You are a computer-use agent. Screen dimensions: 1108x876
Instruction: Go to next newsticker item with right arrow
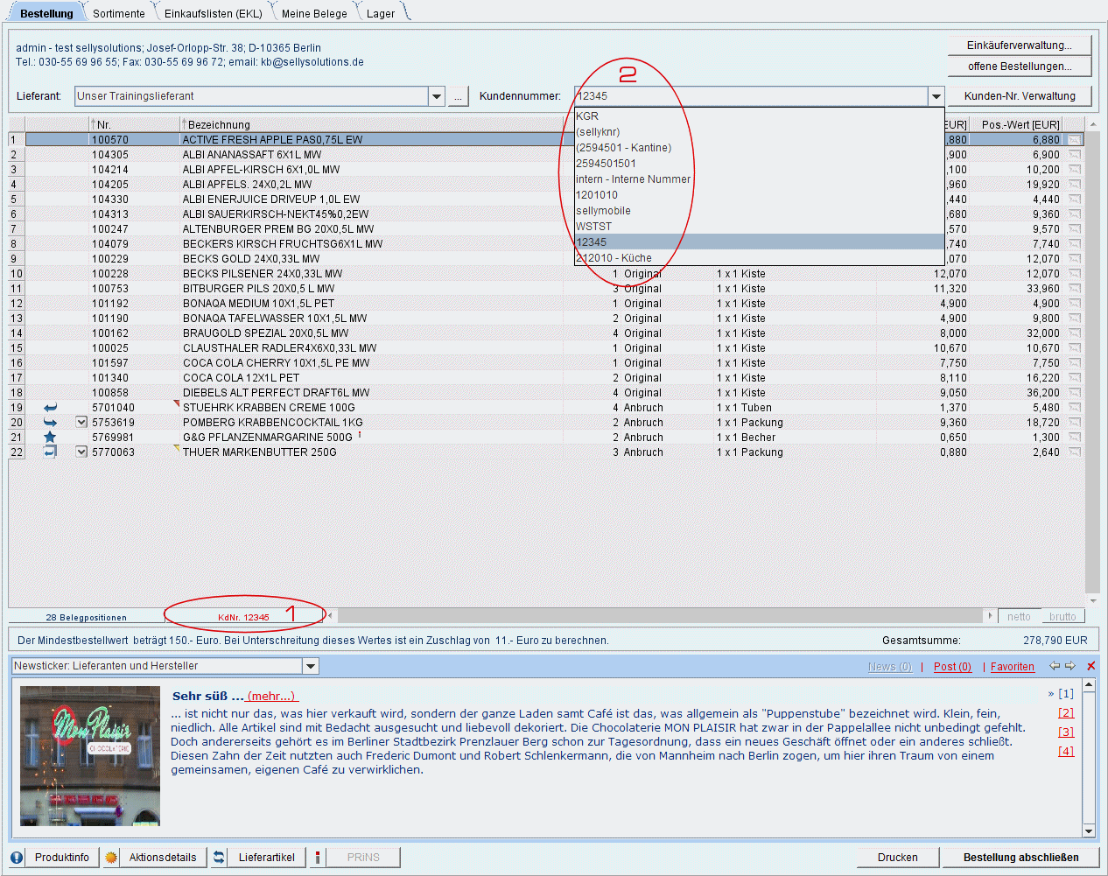point(1070,666)
